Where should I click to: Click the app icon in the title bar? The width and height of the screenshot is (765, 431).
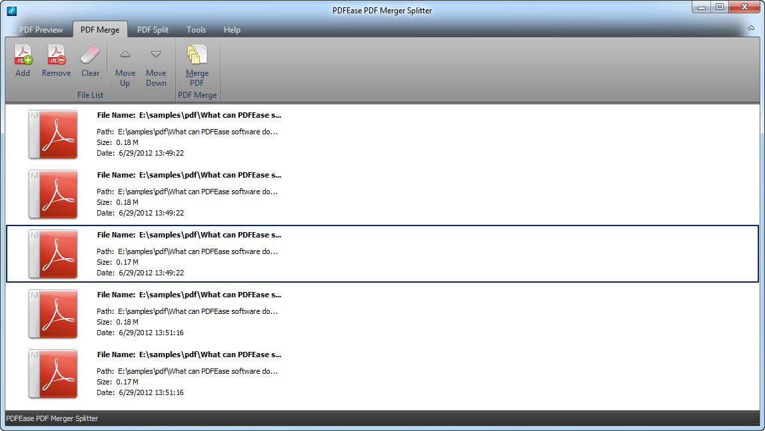click(x=12, y=10)
